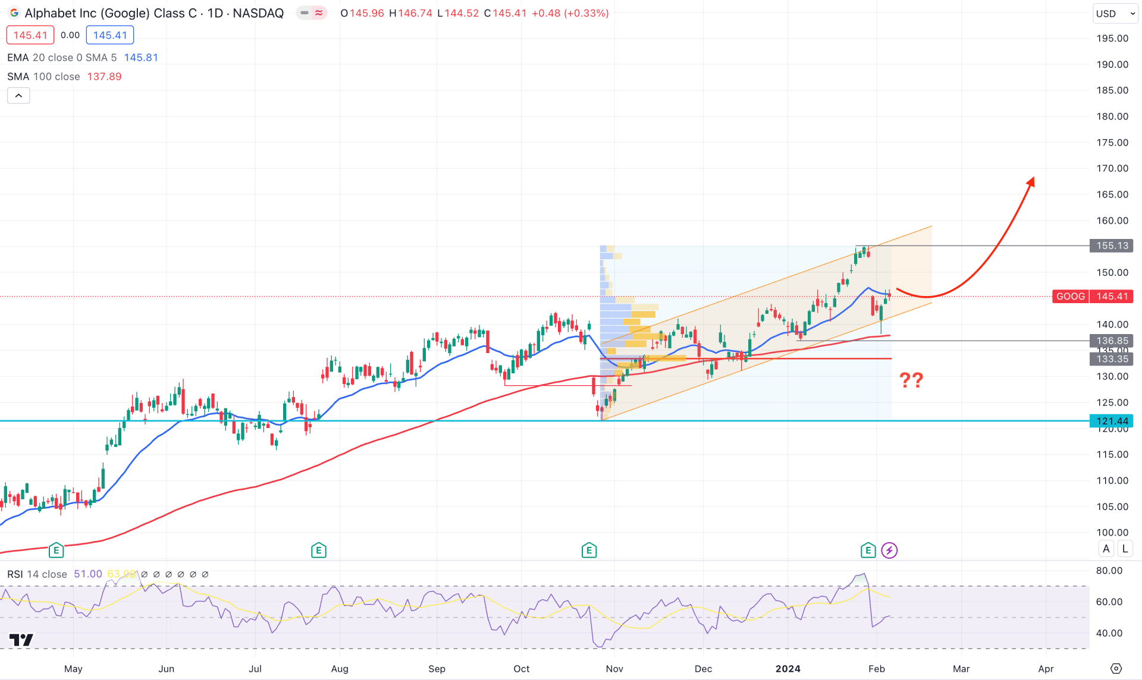Click the purple lightning latest-news marker

coord(889,550)
